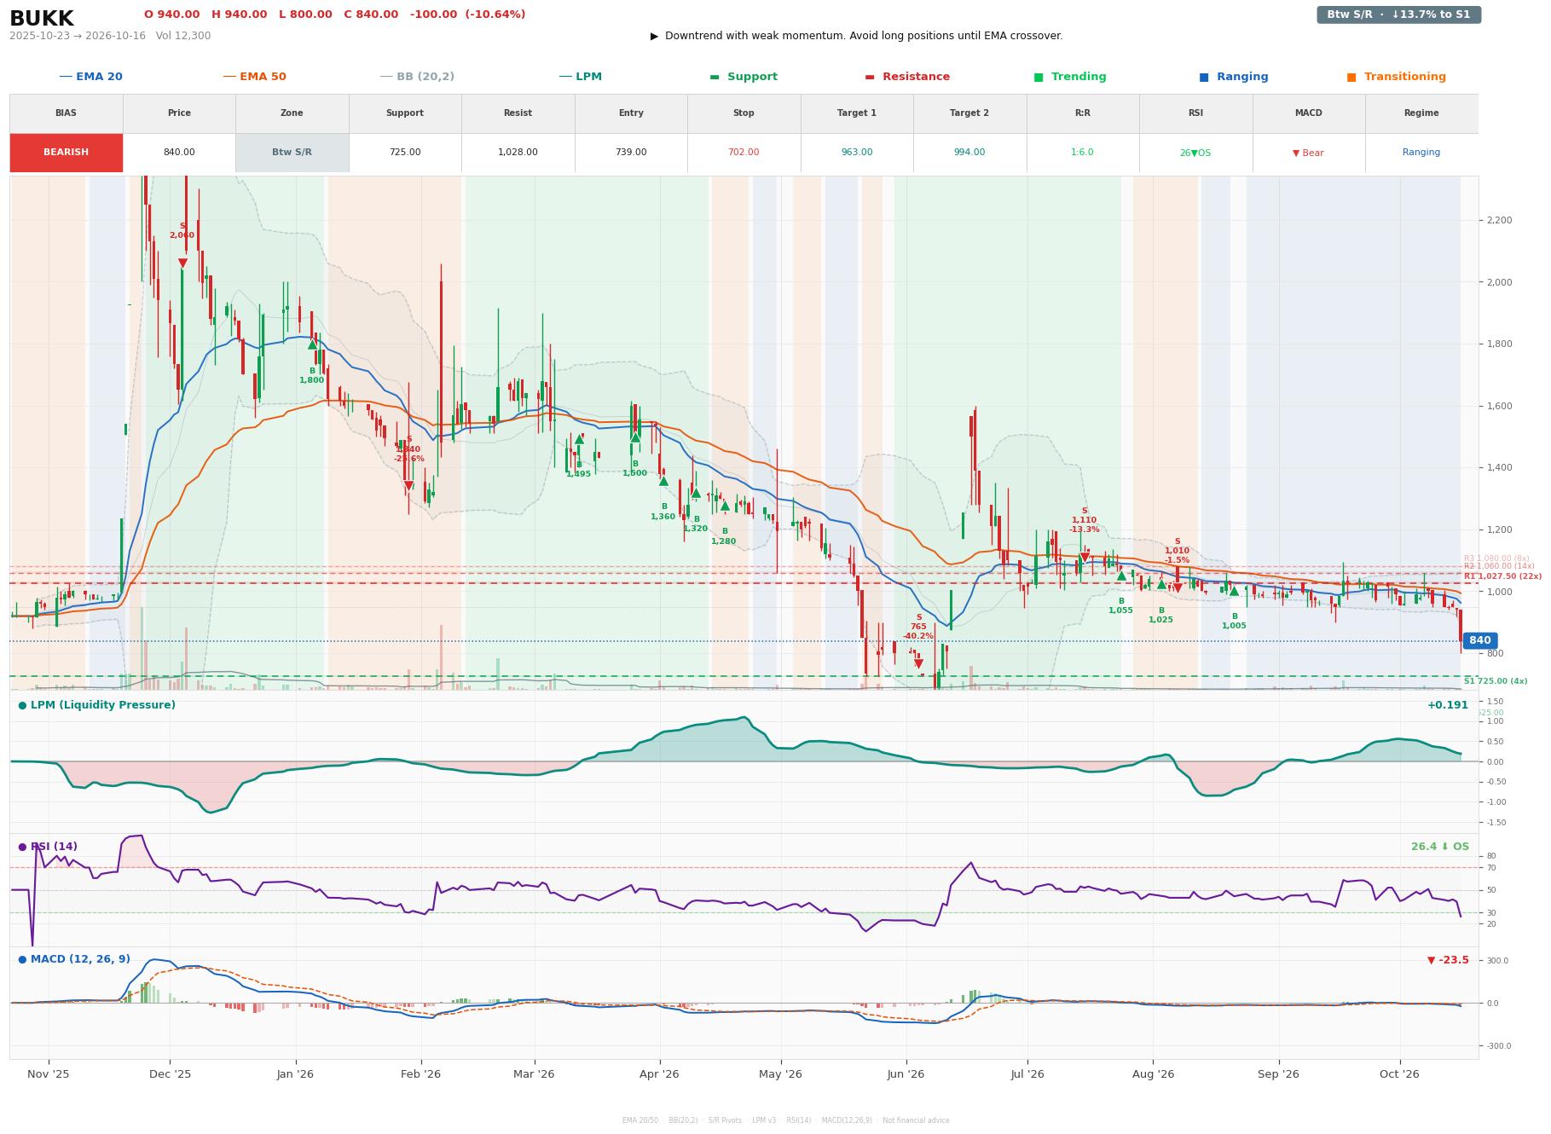Click the RSI reading 26.4 OS
This screenshot has height=1134, width=1551.
click(x=1440, y=847)
